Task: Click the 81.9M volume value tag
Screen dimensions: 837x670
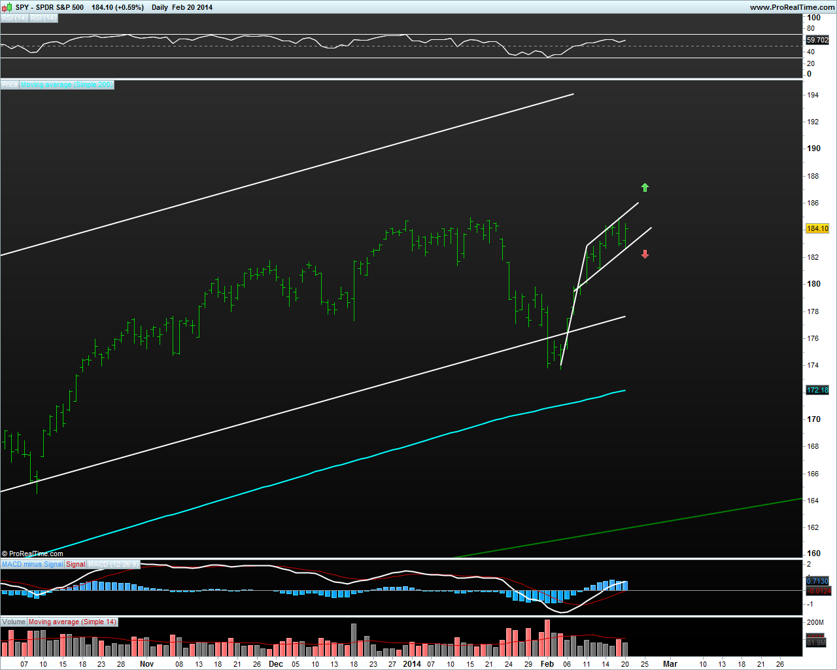Action: point(815,643)
